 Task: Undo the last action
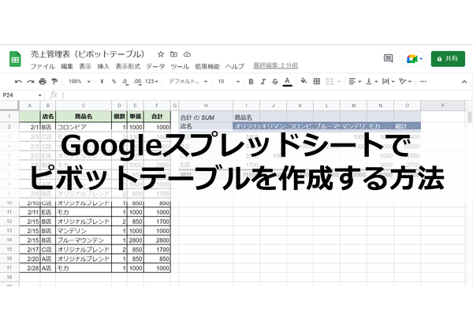[18, 81]
